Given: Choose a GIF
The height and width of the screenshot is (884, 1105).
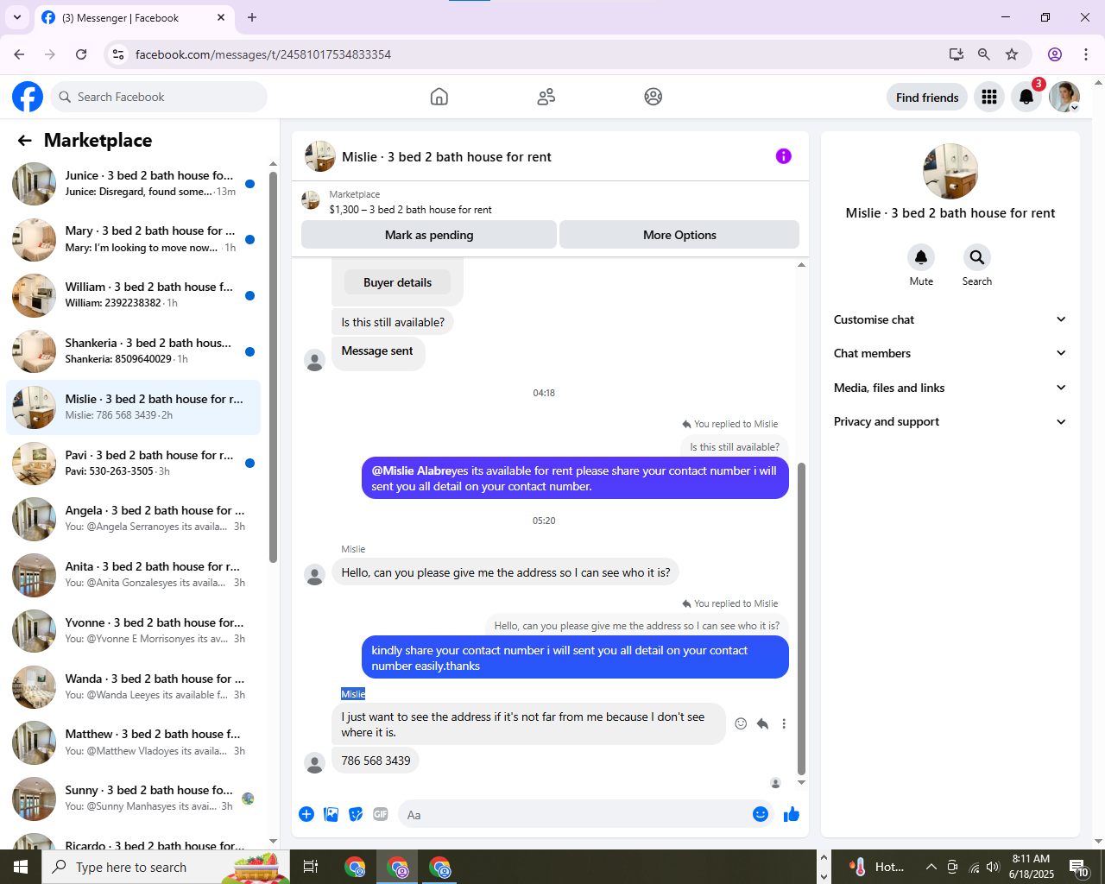Looking at the screenshot, I should [x=381, y=814].
